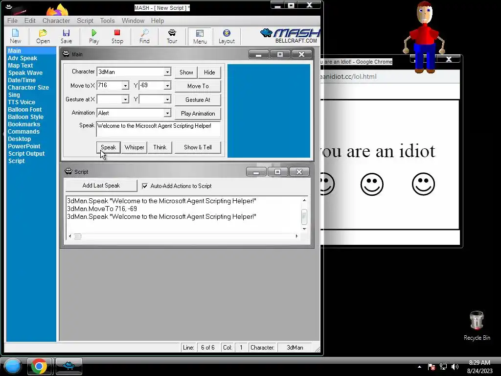The image size is (501, 376).
Task: Click the script vertical scrollbar thumb
Action: (304, 217)
